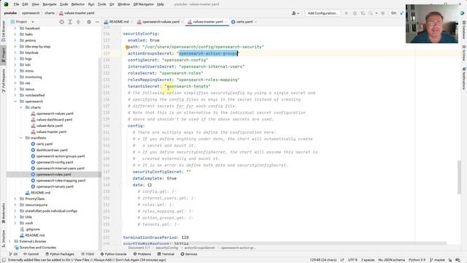Open the user account dropdown in toolbar
Screen dimensions: 467x263
[x=296, y=13]
